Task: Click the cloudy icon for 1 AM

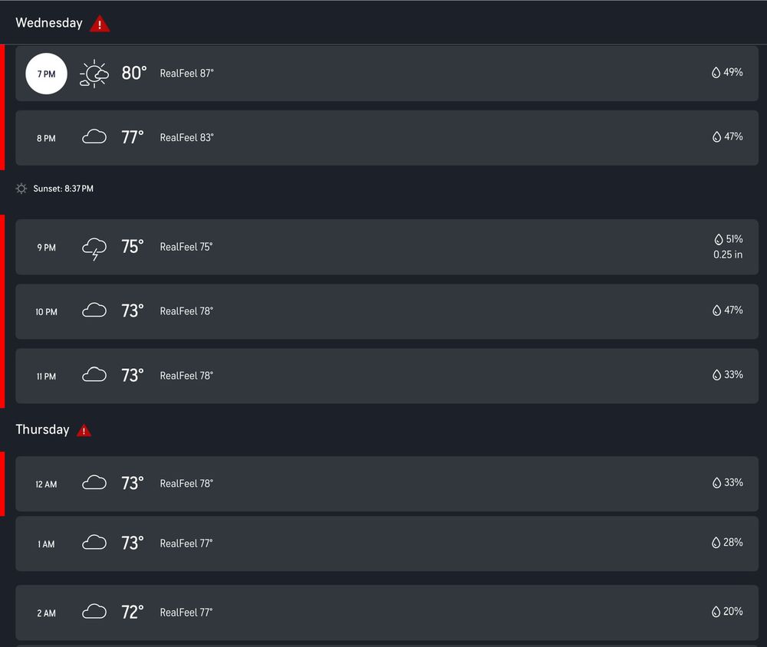Action: coord(94,542)
